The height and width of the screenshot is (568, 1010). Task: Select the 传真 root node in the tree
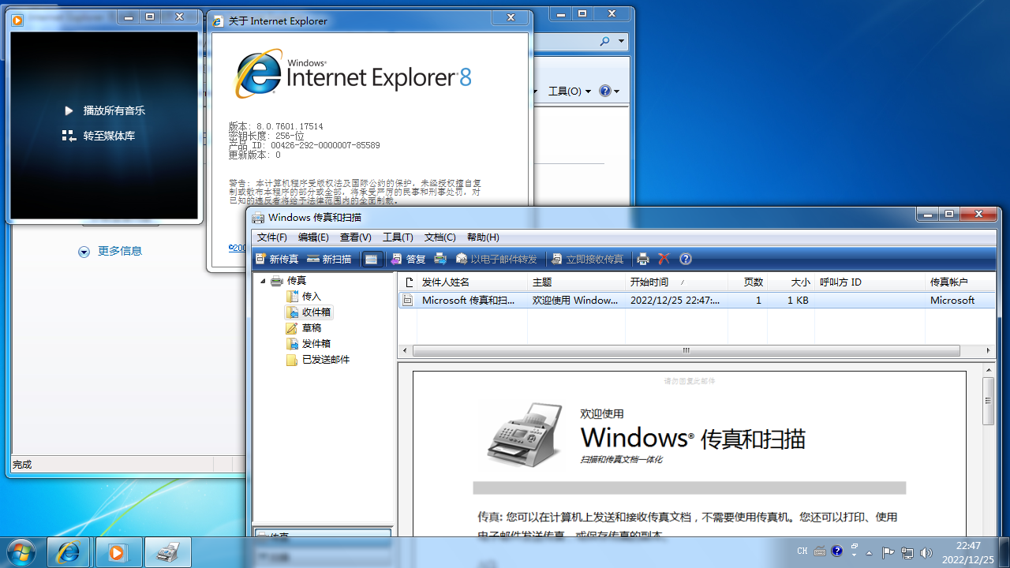tap(297, 281)
